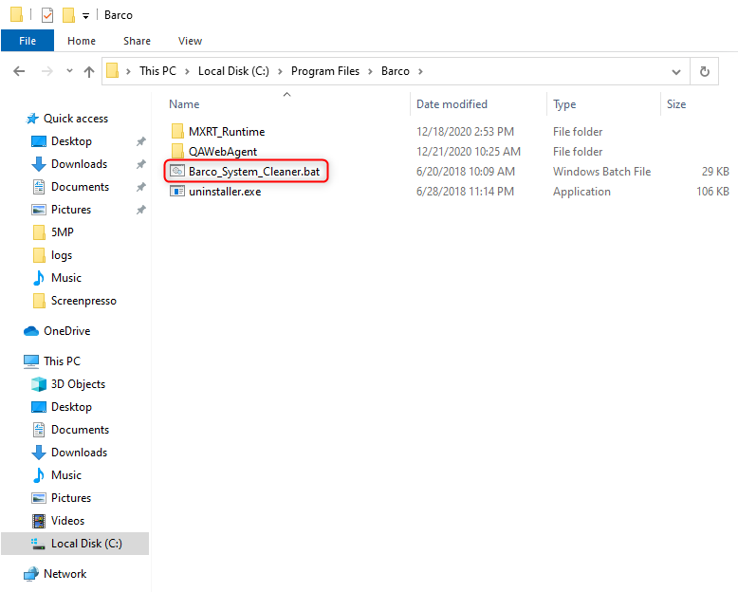Click the New folder icon in the title bar
The width and height of the screenshot is (738, 592).
[68, 15]
